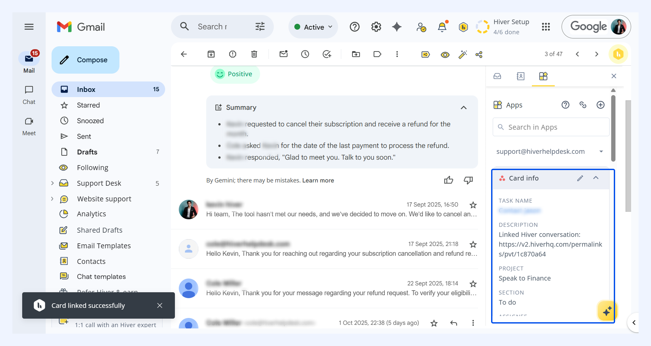Viewport: 651px width, 346px height.
Task: Go back to the inbox list
Action: point(184,54)
